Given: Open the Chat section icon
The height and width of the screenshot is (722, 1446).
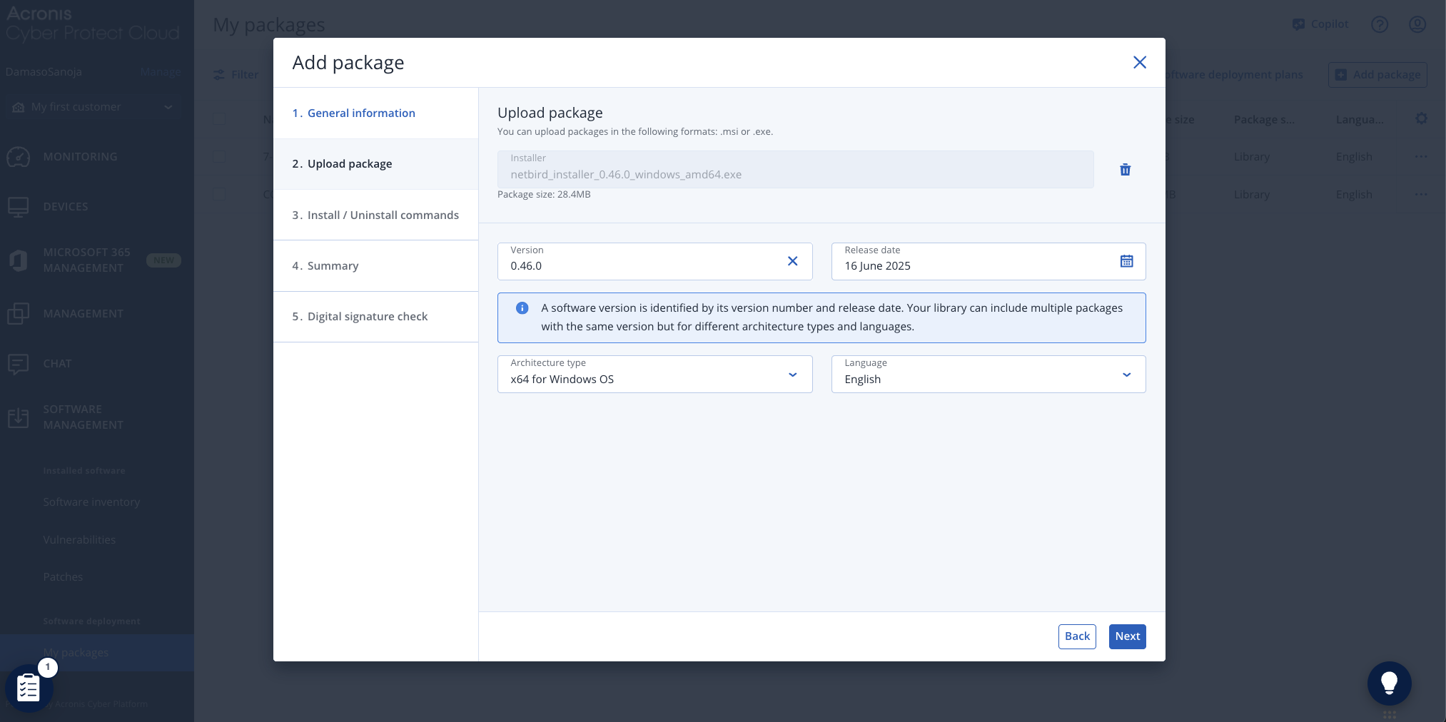Looking at the screenshot, I should (x=19, y=363).
